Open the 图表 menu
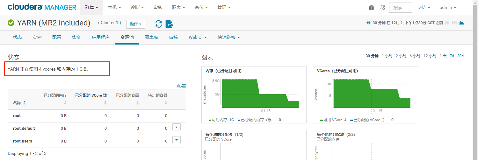The image size is (478, 160). click(178, 7)
